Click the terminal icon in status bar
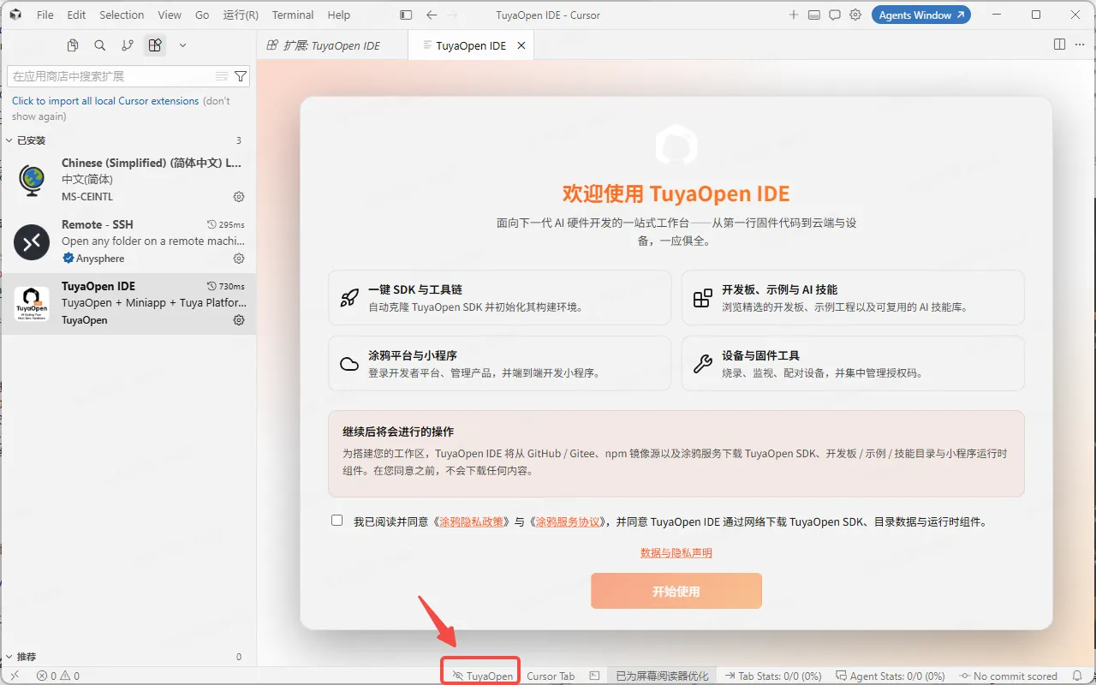Image resolution: width=1096 pixels, height=685 pixels. pyautogui.click(x=594, y=676)
